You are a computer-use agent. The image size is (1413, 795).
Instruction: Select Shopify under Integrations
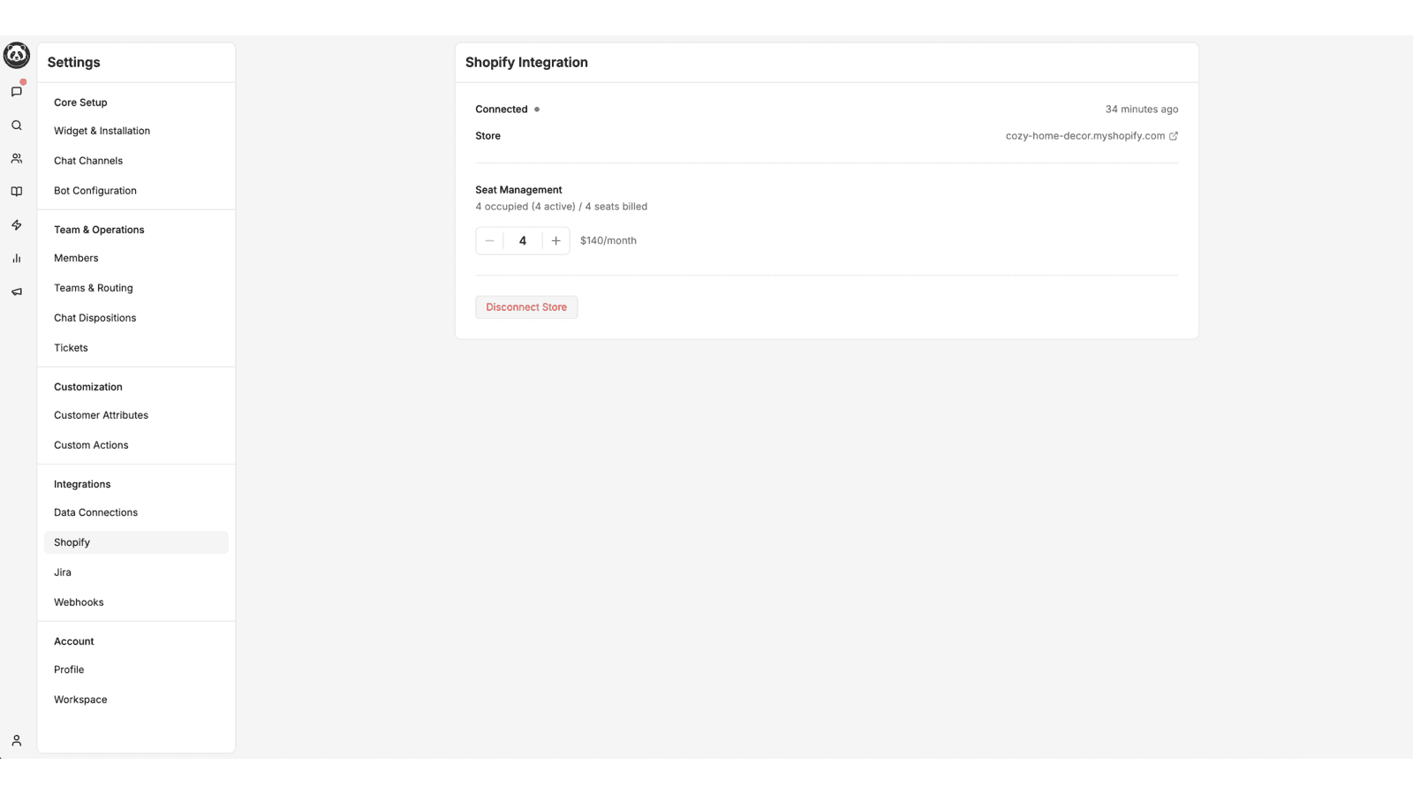(x=72, y=541)
